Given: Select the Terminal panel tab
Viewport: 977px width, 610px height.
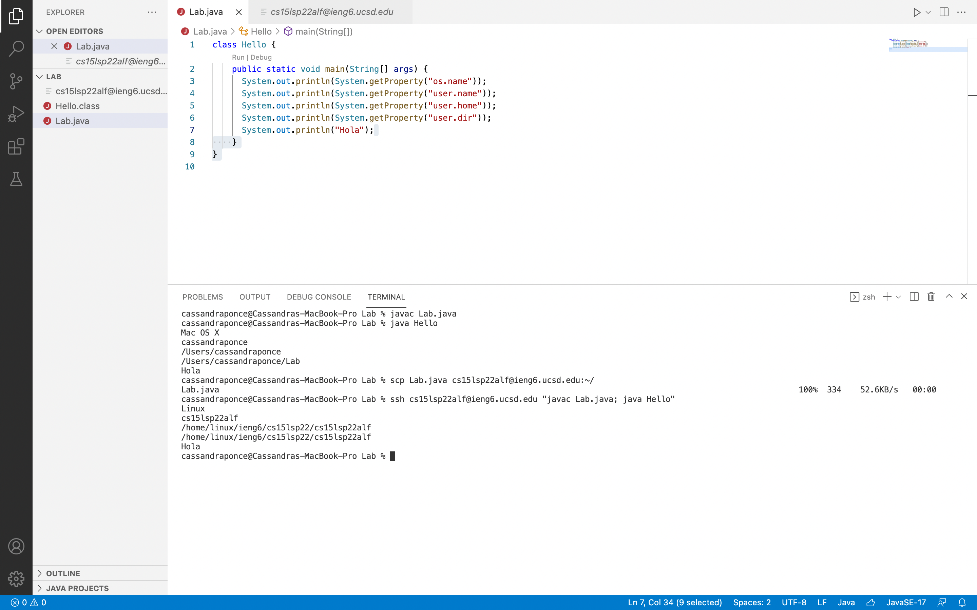Looking at the screenshot, I should [386, 297].
